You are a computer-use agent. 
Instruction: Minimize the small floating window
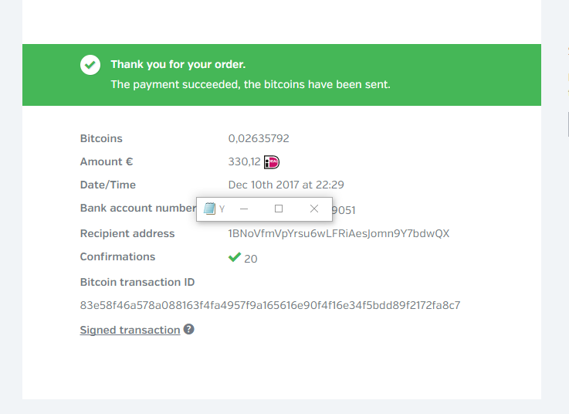[x=244, y=209]
